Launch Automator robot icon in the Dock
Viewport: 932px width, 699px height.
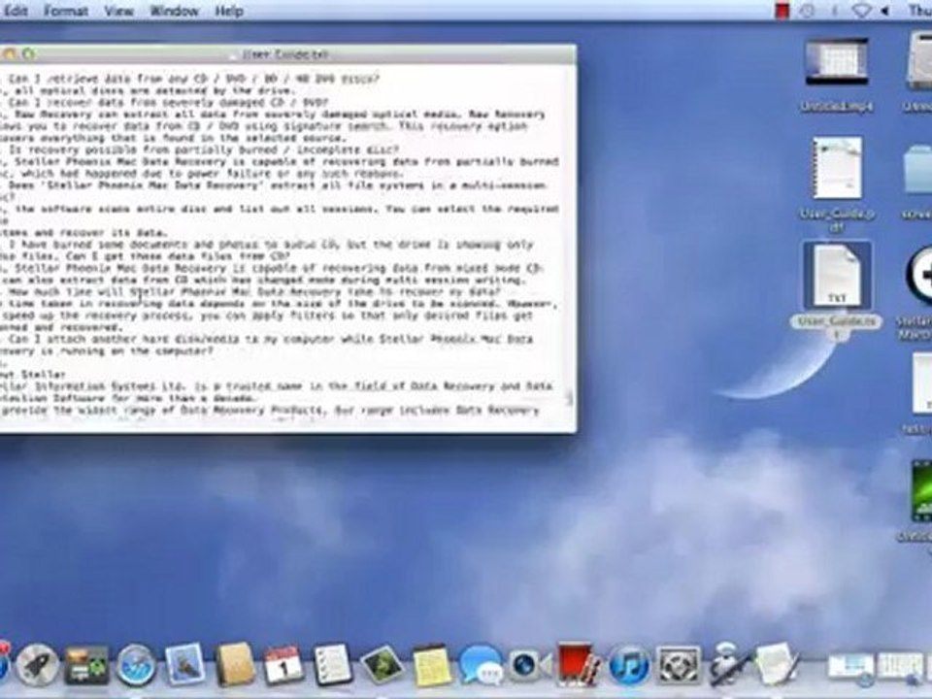coord(726,664)
